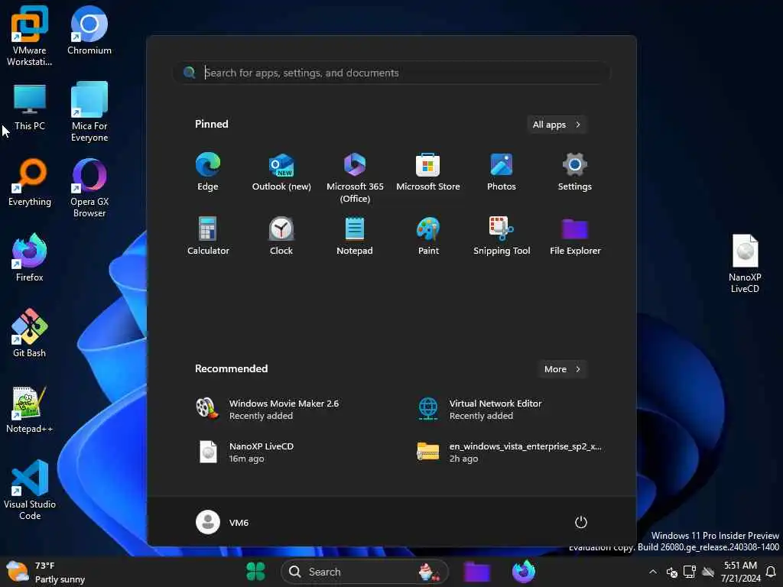Select VMware Workstation desktop shortcut
The height and width of the screenshot is (587, 783).
click(30, 36)
